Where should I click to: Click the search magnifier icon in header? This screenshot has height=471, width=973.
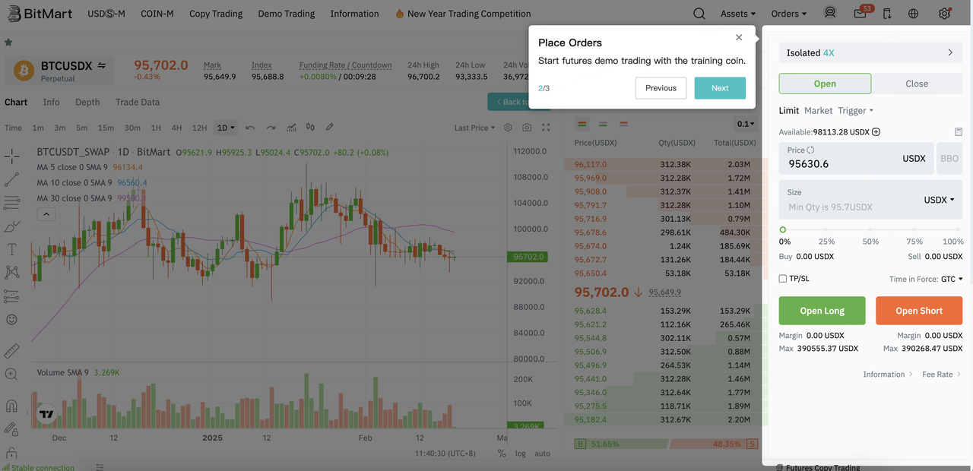pyautogui.click(x=699, y=14)
